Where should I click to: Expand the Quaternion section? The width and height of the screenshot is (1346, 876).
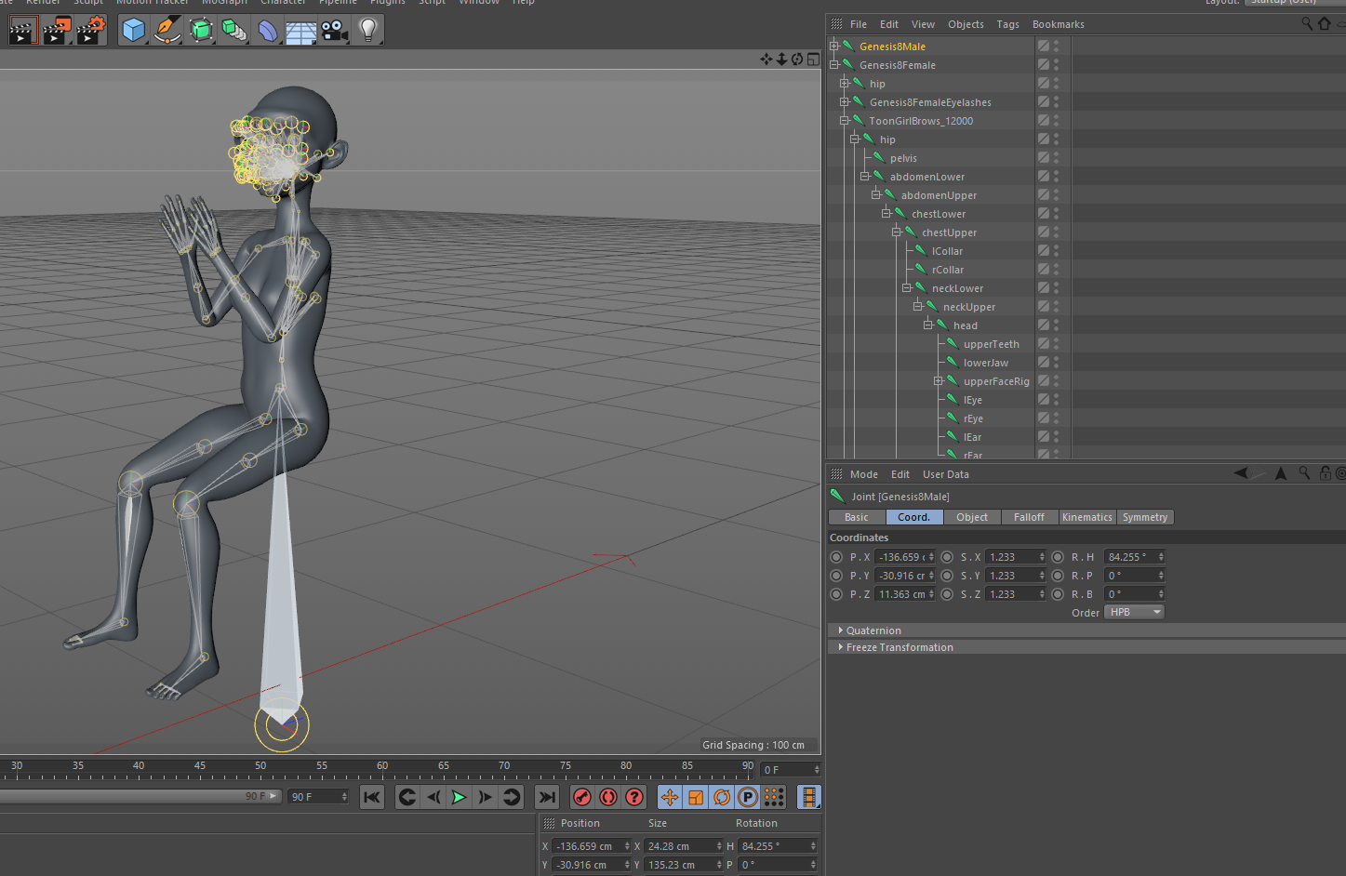(873, 630)
